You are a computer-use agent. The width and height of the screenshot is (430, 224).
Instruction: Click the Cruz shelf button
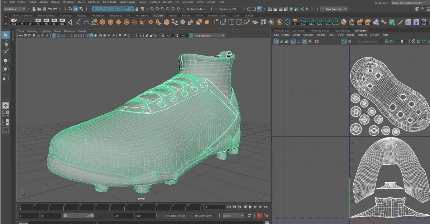pos(304,22)
